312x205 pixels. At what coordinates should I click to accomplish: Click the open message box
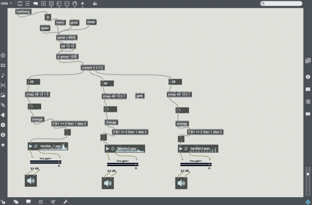(x=45, y=28)
